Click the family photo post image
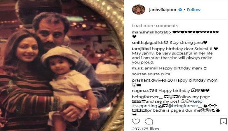This screenshot has height=131, width=228. click(62, 66)
